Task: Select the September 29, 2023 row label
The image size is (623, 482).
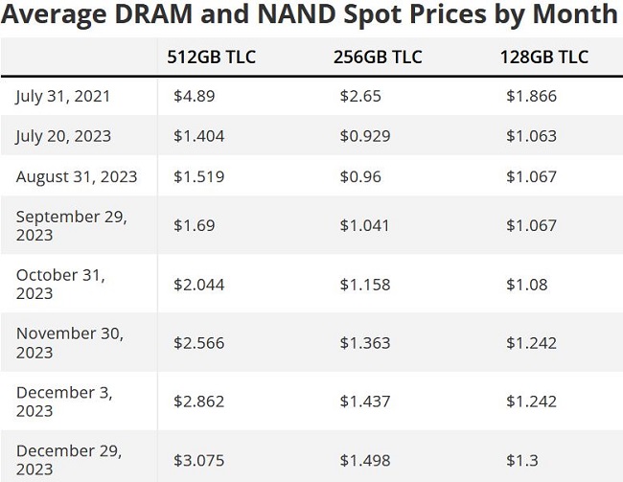Action: point(72,225)
